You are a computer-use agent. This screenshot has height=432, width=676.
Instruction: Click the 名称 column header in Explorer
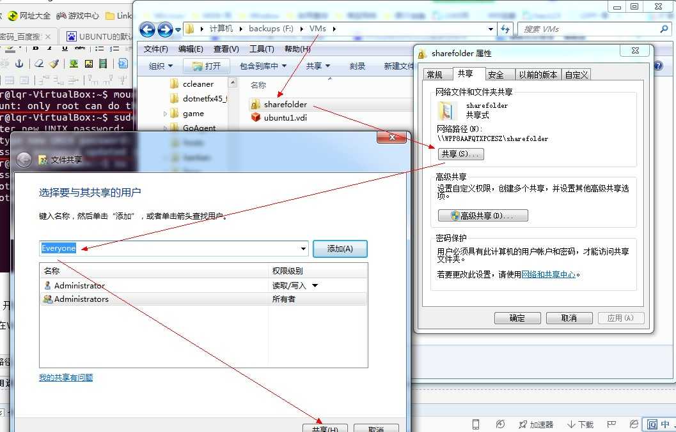tap(258, 86)
